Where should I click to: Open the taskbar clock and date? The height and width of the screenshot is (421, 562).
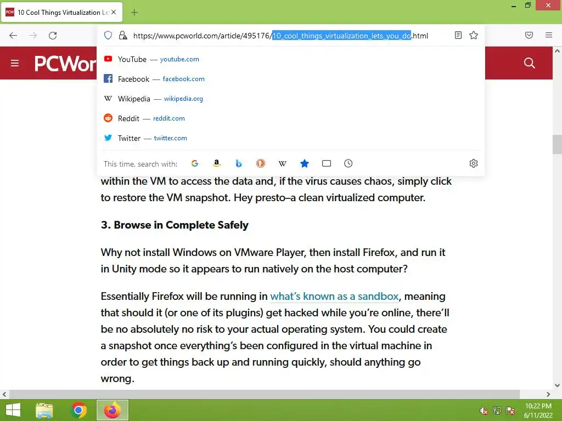(538, 410)
